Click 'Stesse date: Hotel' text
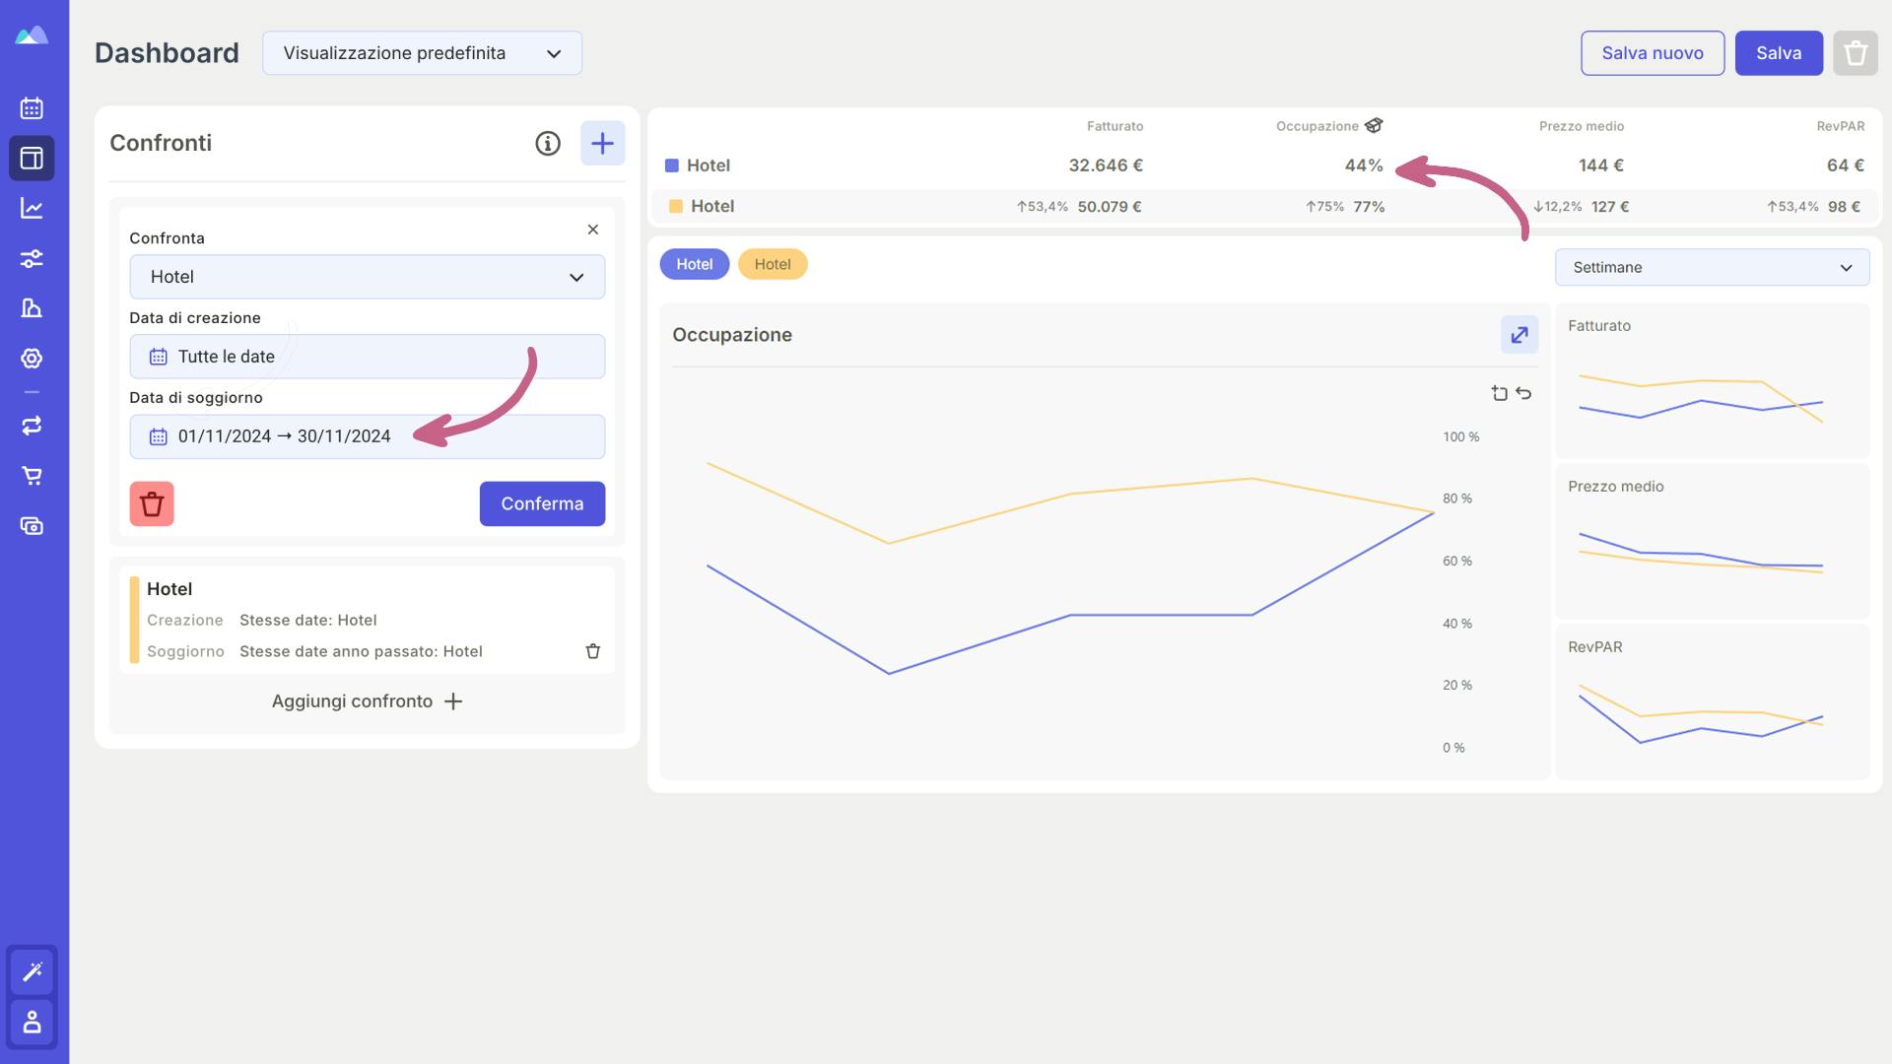This screenshot has height=1064, width=1892. [x=308, y=620]
